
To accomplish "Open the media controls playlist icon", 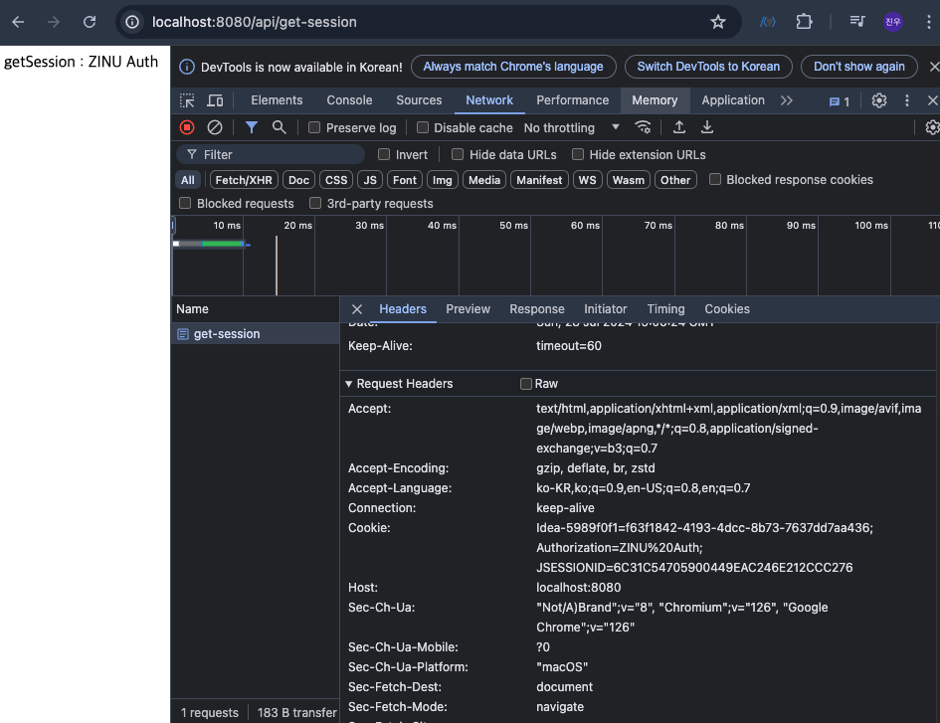I will point(857,22).
